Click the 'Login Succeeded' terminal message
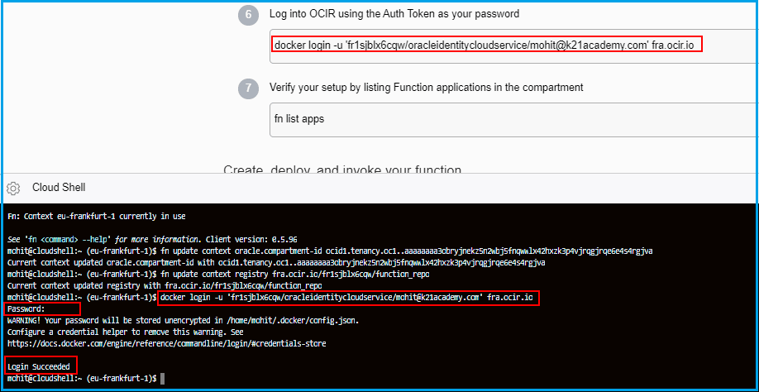Screen dimensions: 759x392 point(39,366)
